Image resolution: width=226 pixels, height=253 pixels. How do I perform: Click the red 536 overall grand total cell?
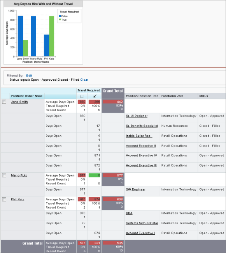point(113,243)
